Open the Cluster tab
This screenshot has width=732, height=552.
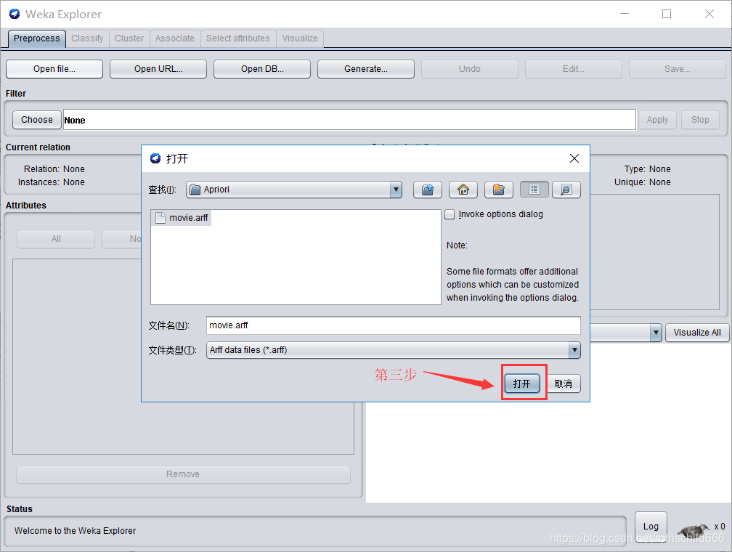[x=129, y=38]
